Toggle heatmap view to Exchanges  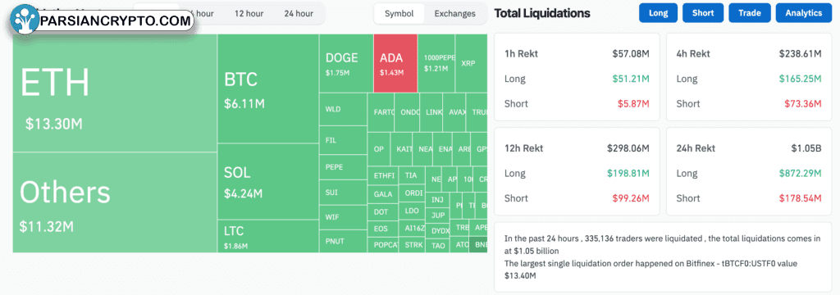454,13
